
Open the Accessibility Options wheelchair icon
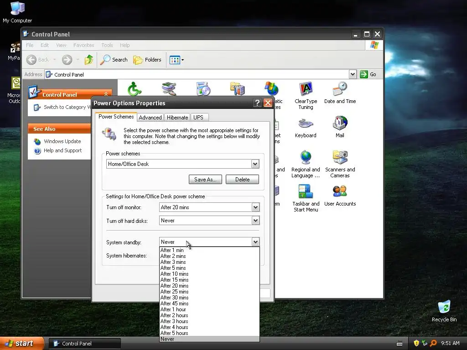pos(135,89)
